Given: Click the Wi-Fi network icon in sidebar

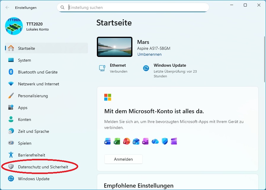Looking at the screenshot, I should point(11,84).
